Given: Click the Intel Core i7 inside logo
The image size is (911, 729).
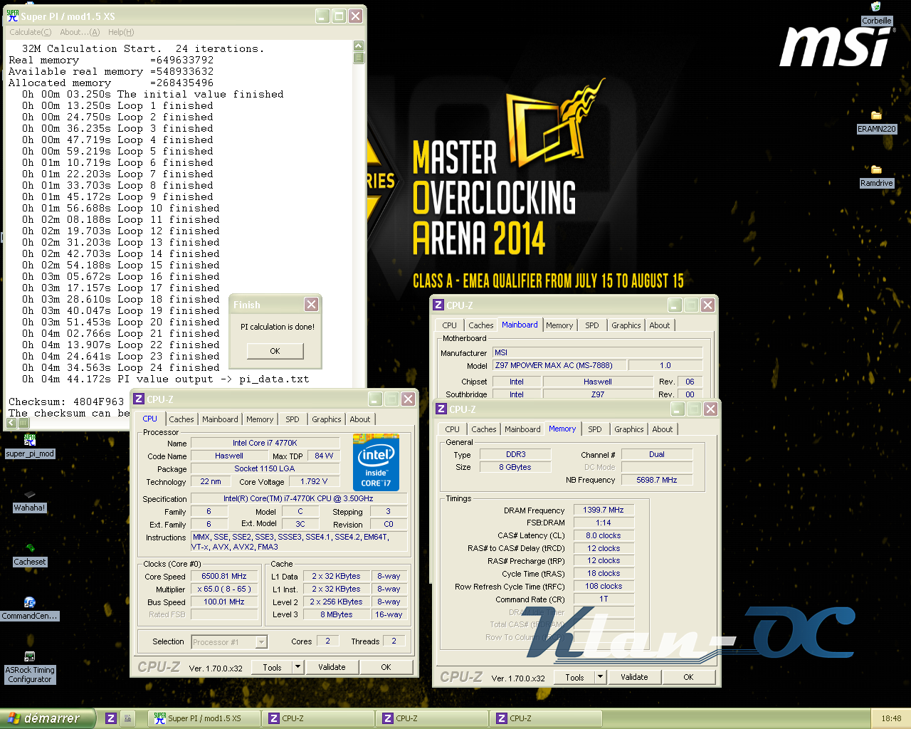Looking at the screenshot, I should pos(376,462).
